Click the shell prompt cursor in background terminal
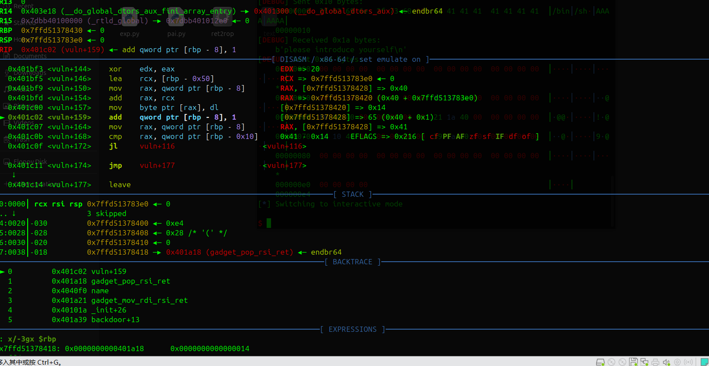709x366 pixels. click(269, 223)
